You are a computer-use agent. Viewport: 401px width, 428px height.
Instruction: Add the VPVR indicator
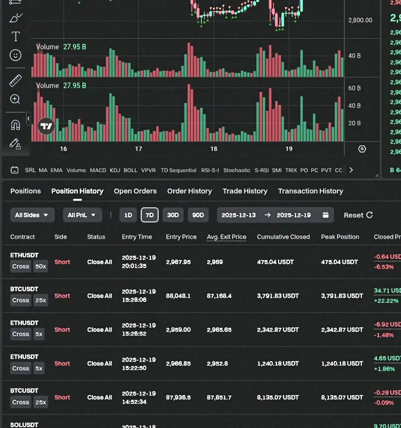click(148, 170)
